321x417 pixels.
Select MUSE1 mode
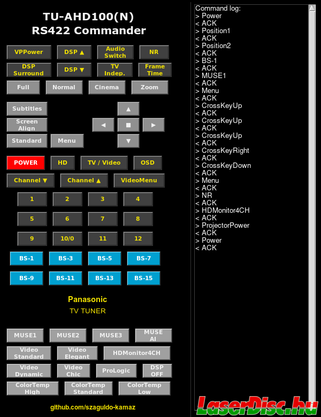pos(25,335)
